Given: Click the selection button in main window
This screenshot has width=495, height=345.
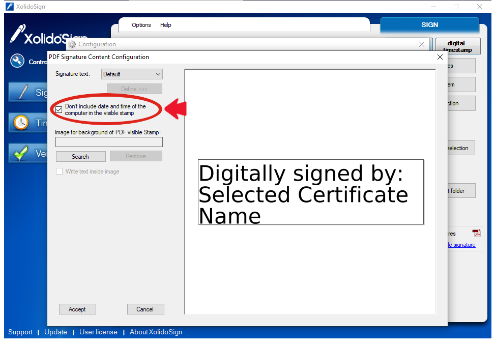Looking at the screenshot, I should tap(461, 148).
